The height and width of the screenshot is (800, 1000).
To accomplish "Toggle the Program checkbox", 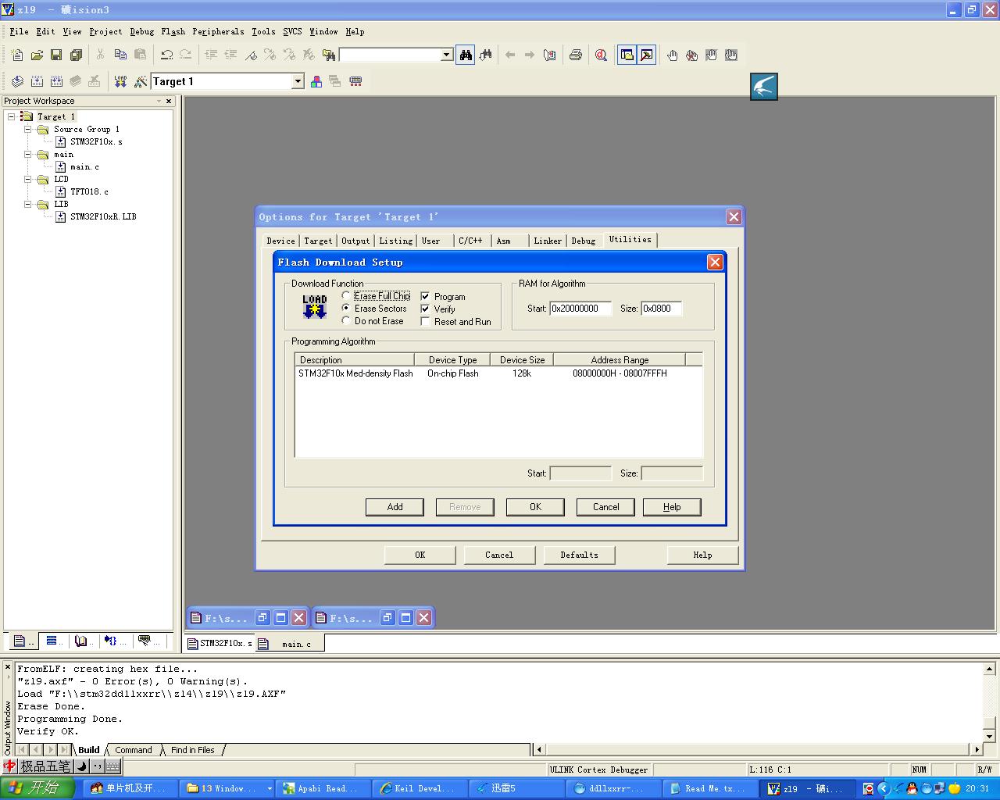I will pos(425,296).
